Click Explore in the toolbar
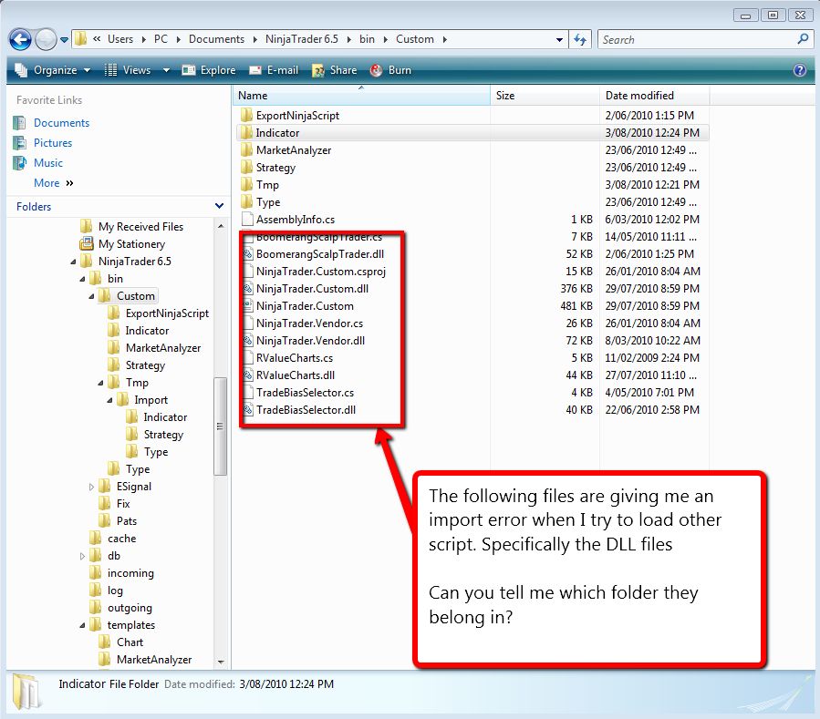This screenshot has width=820, height=719. coord(209,70)
